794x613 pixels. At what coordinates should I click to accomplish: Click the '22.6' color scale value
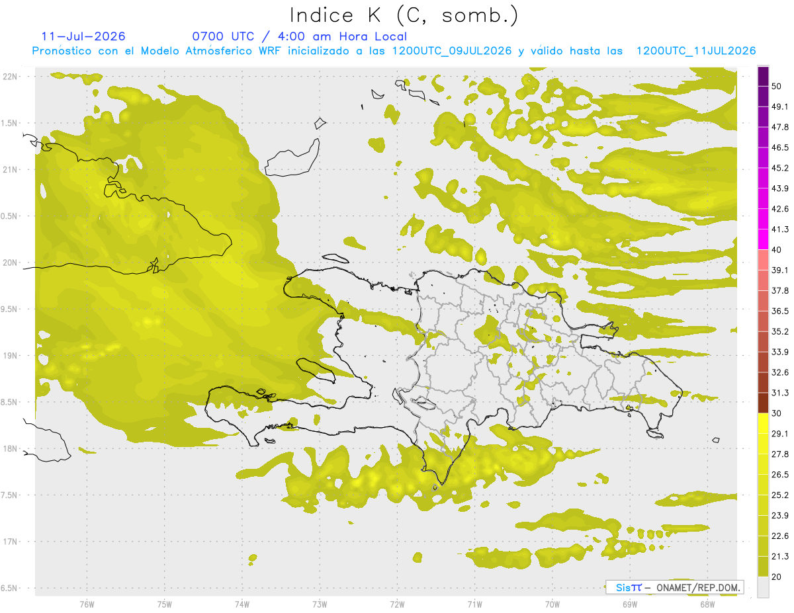click(x=780, y=536)
